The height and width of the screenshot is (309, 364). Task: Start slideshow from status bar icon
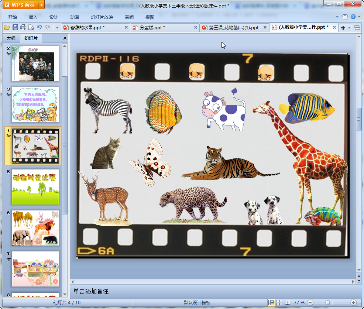(287, 302)
